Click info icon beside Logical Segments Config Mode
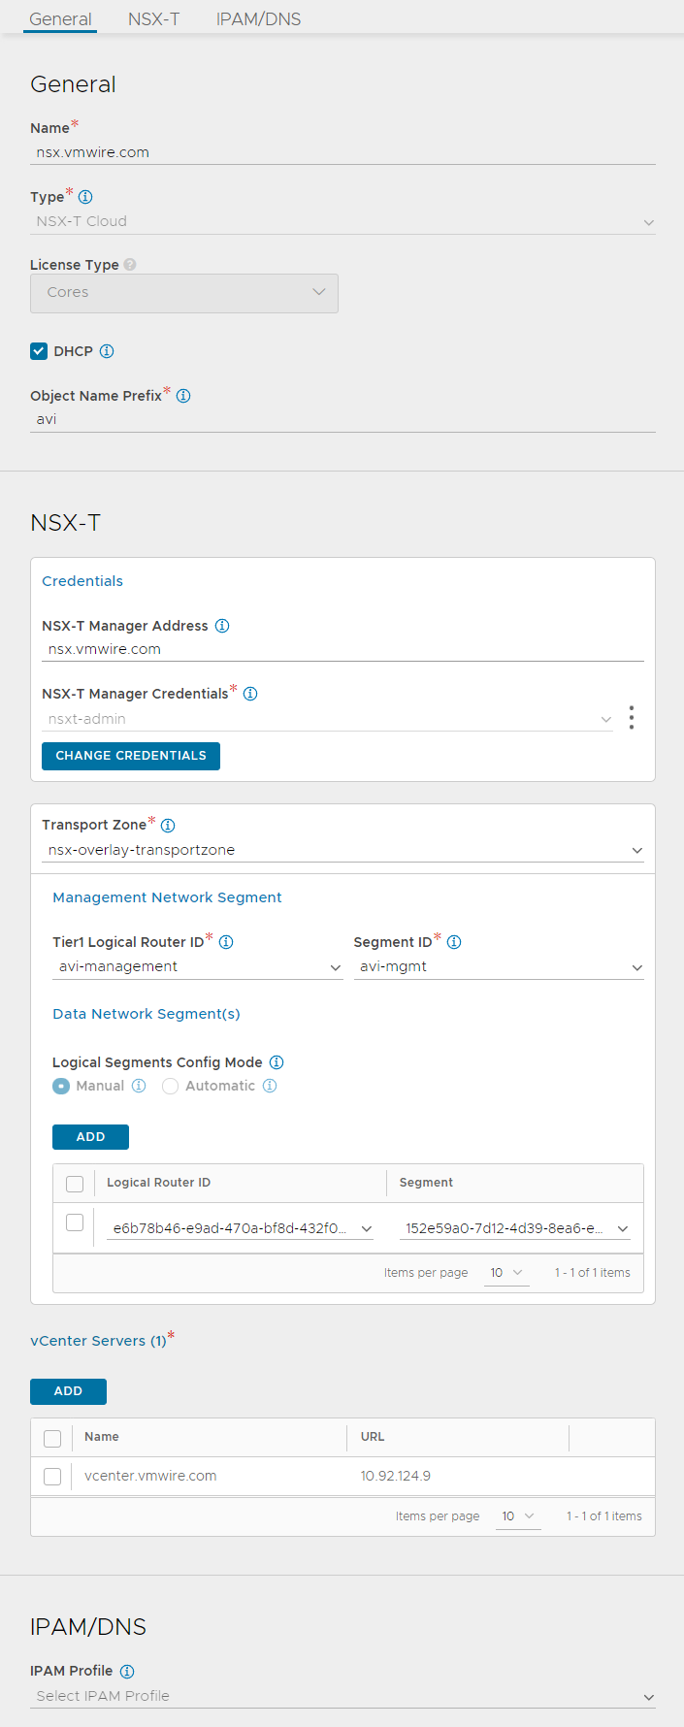Viewport: 684px width, 1727px height. tap(277, 1062)
